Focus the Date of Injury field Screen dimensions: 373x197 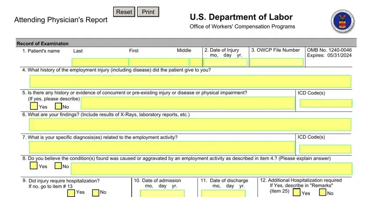click(x=225, y=63)
